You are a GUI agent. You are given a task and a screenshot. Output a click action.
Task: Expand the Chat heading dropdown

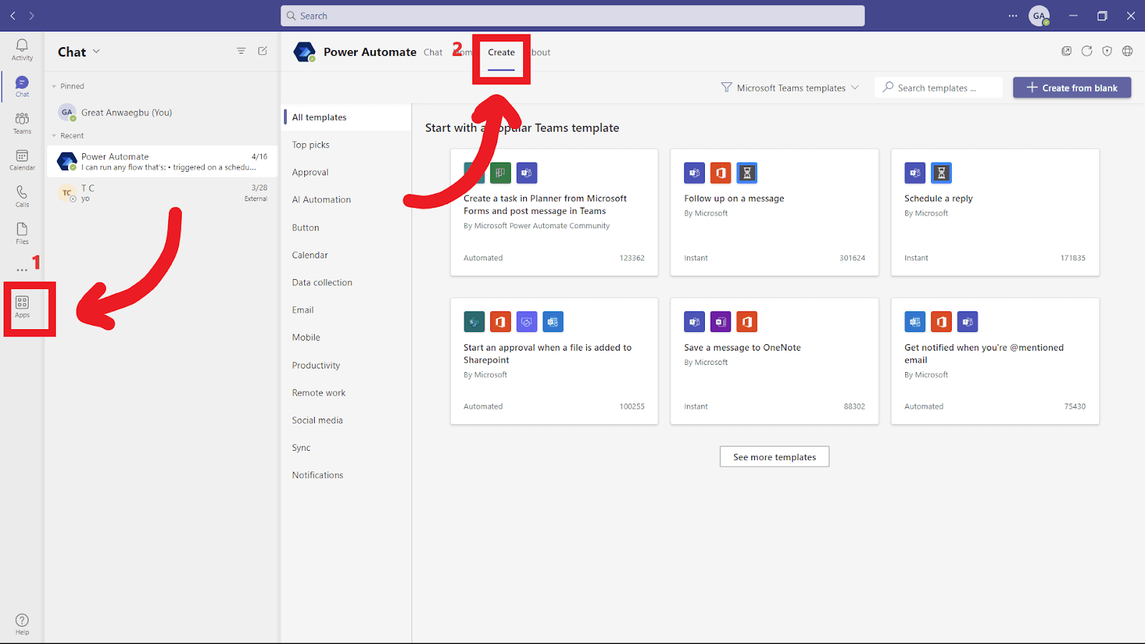(x=97, y=51)
